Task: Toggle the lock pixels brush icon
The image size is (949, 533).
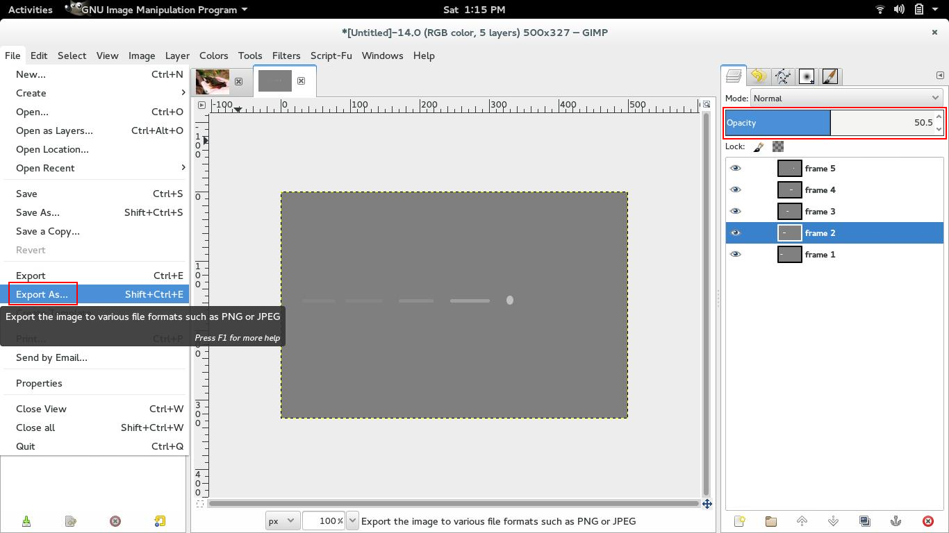Action: (x=759, y=146)
